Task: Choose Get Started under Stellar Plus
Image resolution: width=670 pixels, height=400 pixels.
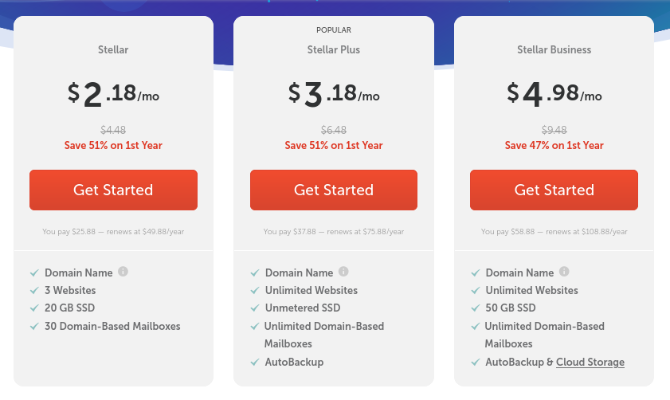Action: coord(334,190)
